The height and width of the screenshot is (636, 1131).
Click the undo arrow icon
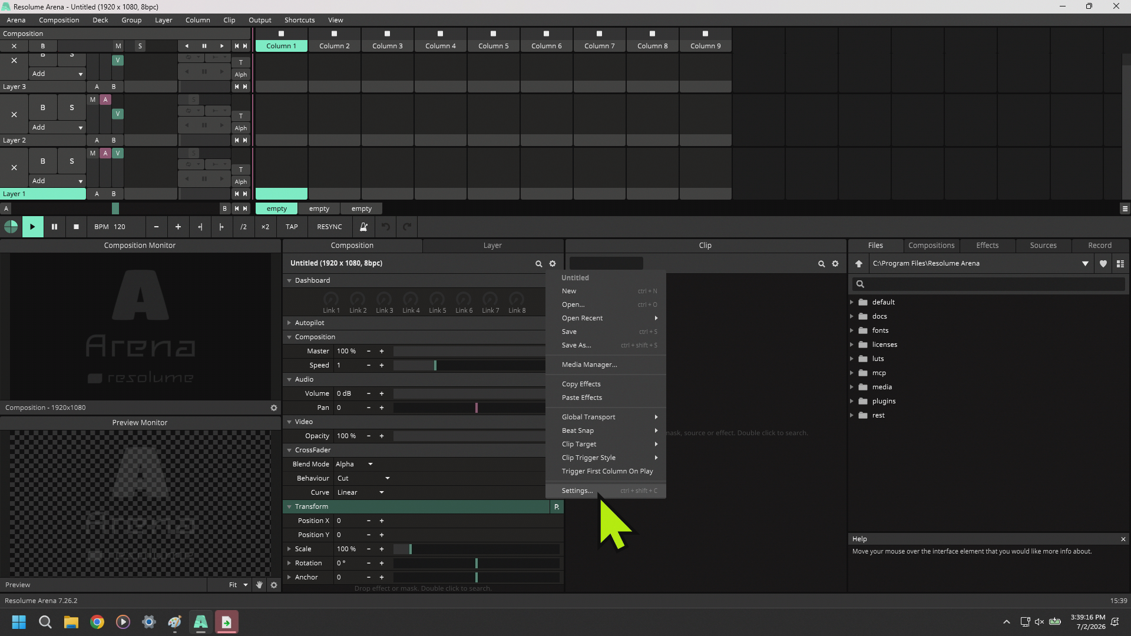385,227
